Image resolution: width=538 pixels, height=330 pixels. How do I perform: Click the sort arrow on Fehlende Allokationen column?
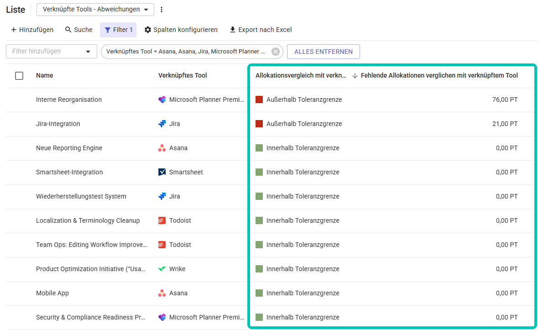[x=355, y=76]
